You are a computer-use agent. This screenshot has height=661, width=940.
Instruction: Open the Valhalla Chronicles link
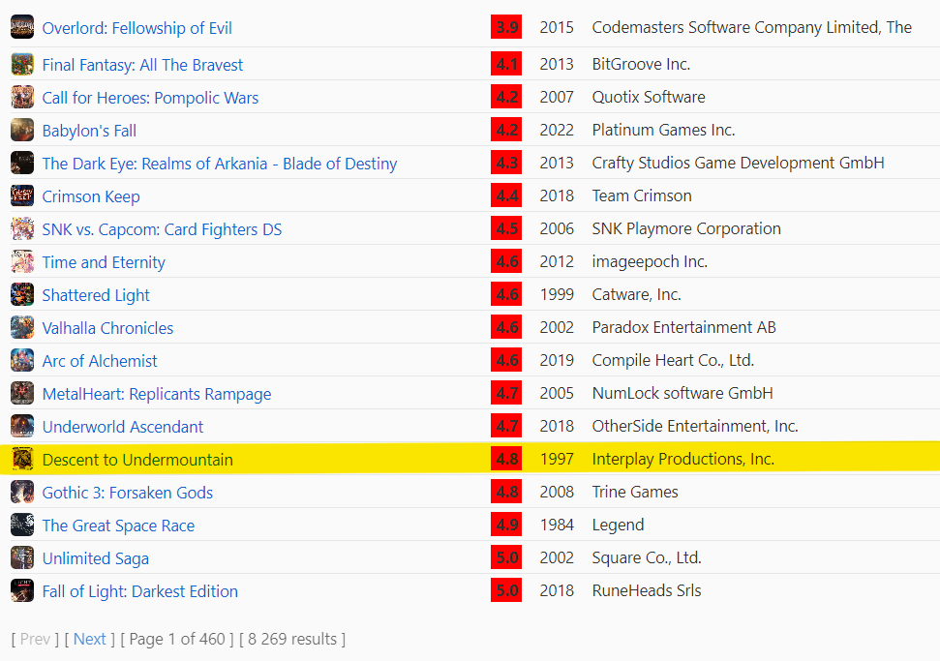point(107,328)
